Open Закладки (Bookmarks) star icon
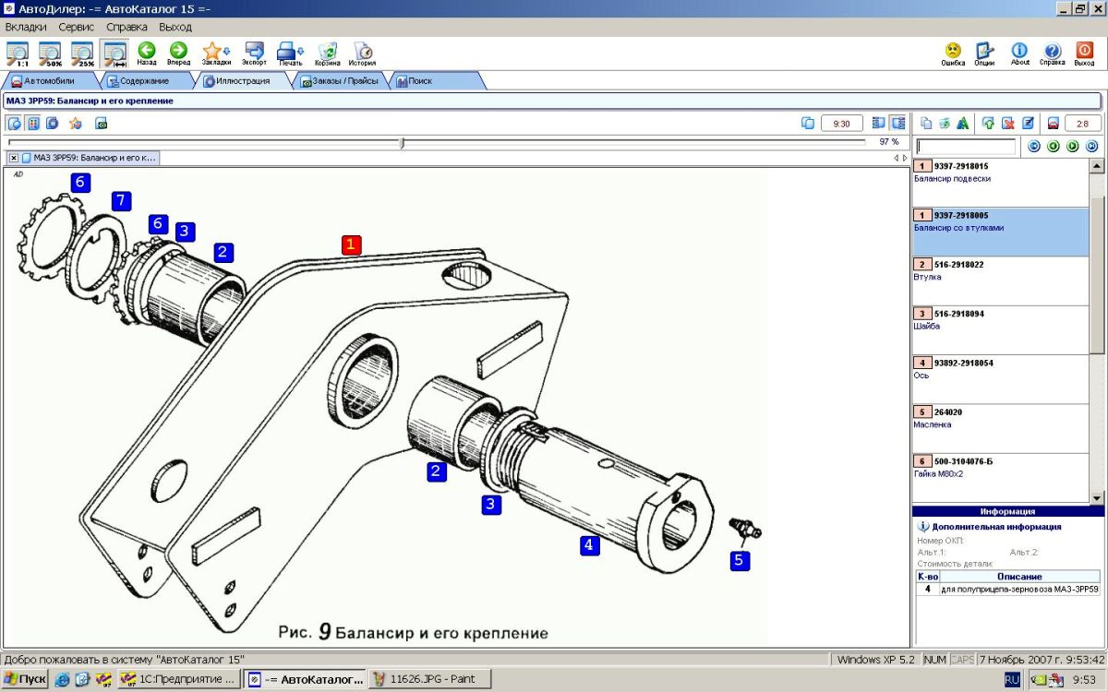Screen dimensions: 1108x692 [x=215, y=53]
